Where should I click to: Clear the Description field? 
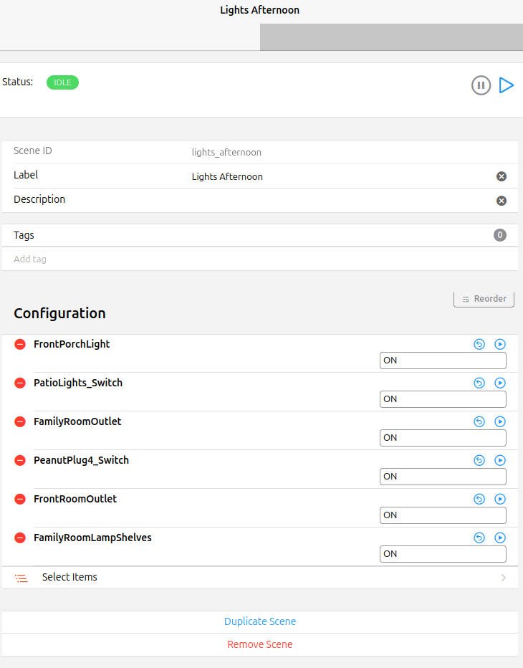coord(502,201)
